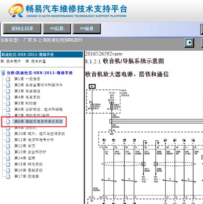Viewport: 203px width, 204px height.
Task: Click the page icon for 第2章
Action: [8, 85]
